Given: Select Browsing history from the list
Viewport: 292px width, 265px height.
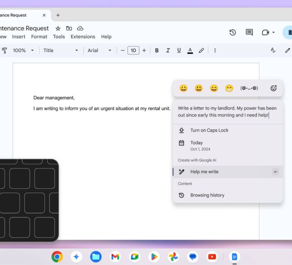Looking at the screenshot, I should [207, 195].
